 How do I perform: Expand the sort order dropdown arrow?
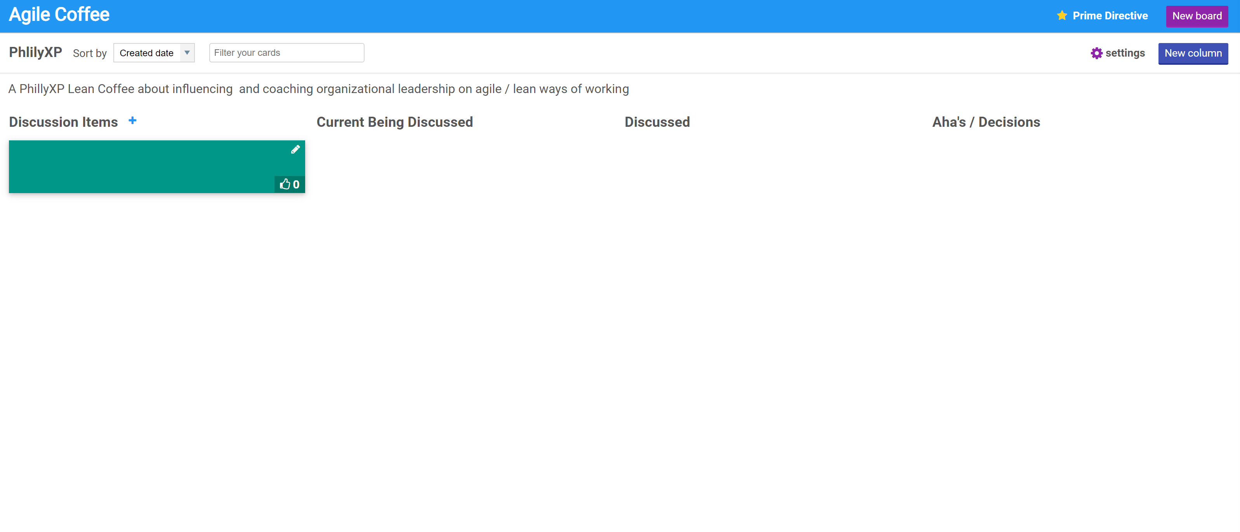(186, 53)
